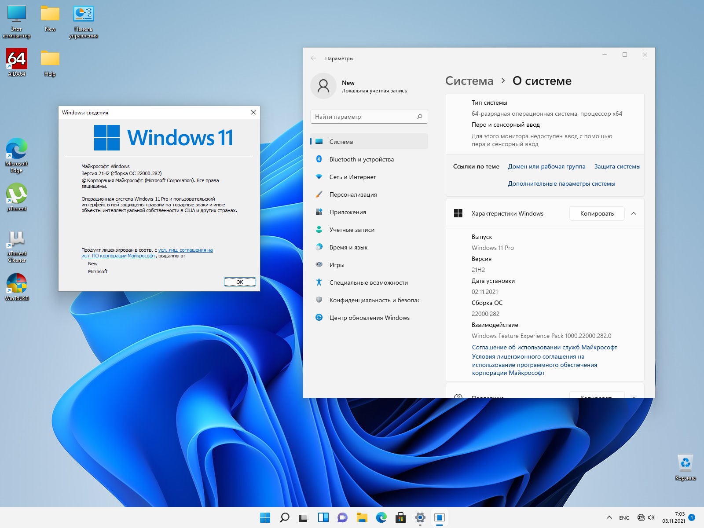Open the Widgets taskbar icon
The image size is (704, 528).
323,518
